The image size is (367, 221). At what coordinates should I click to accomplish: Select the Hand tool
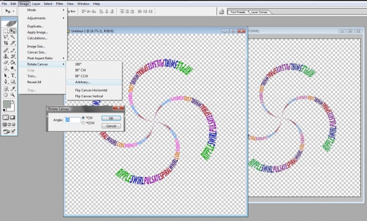pyautogui.click(x=6, y=95)
